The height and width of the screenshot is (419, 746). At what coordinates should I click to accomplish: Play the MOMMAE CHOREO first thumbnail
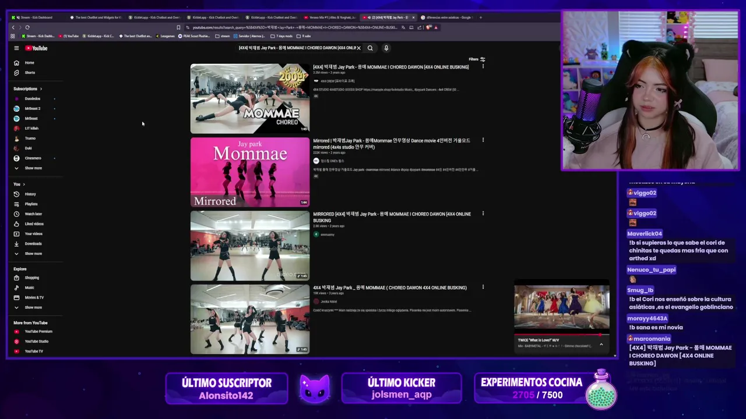250,98
